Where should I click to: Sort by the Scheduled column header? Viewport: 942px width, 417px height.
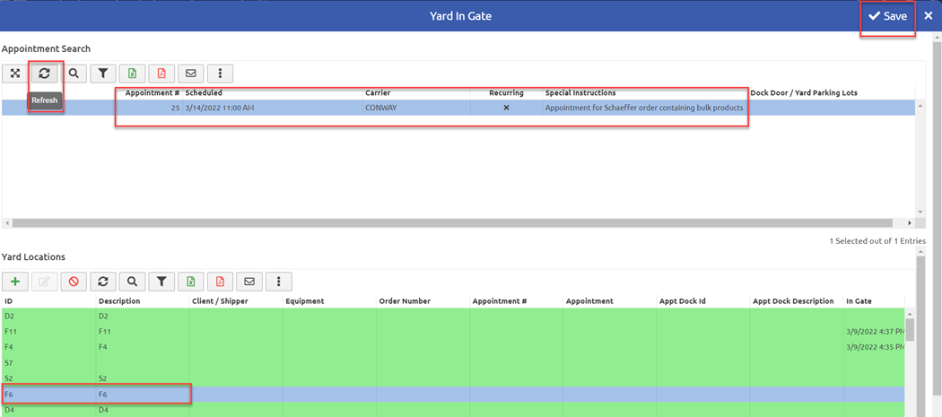(x=204, y=93)
